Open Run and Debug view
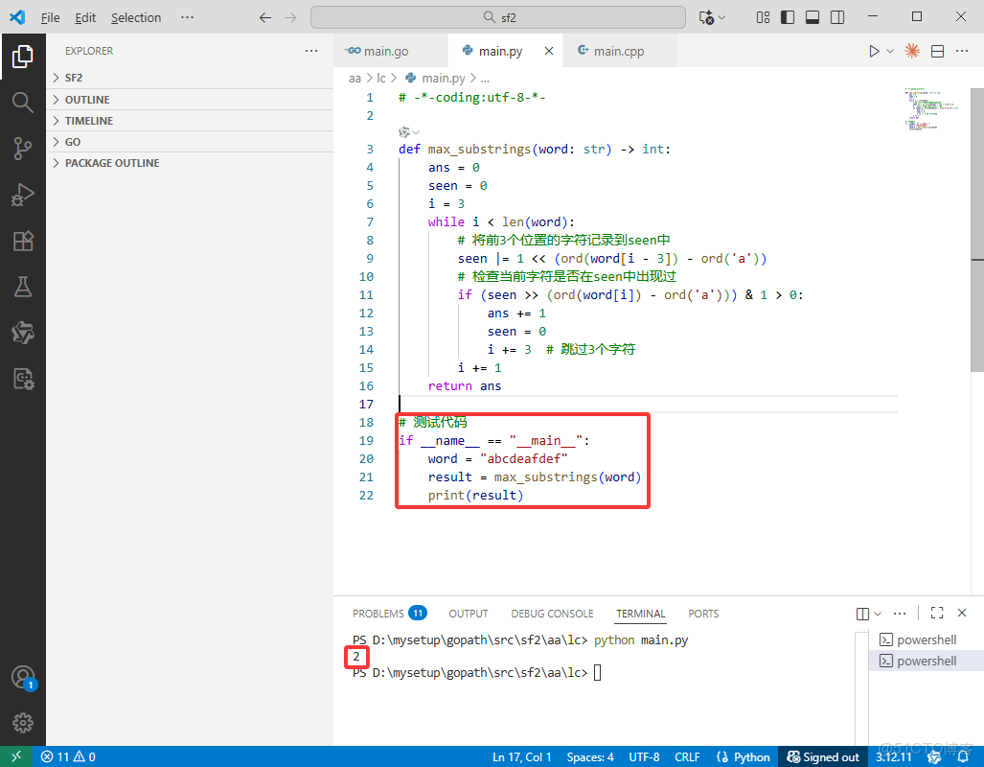 (x=23, y=195)
